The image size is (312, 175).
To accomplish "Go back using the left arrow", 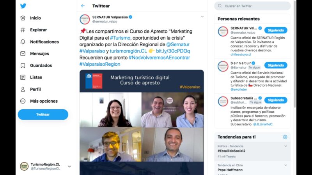I will tap(83, 6).
